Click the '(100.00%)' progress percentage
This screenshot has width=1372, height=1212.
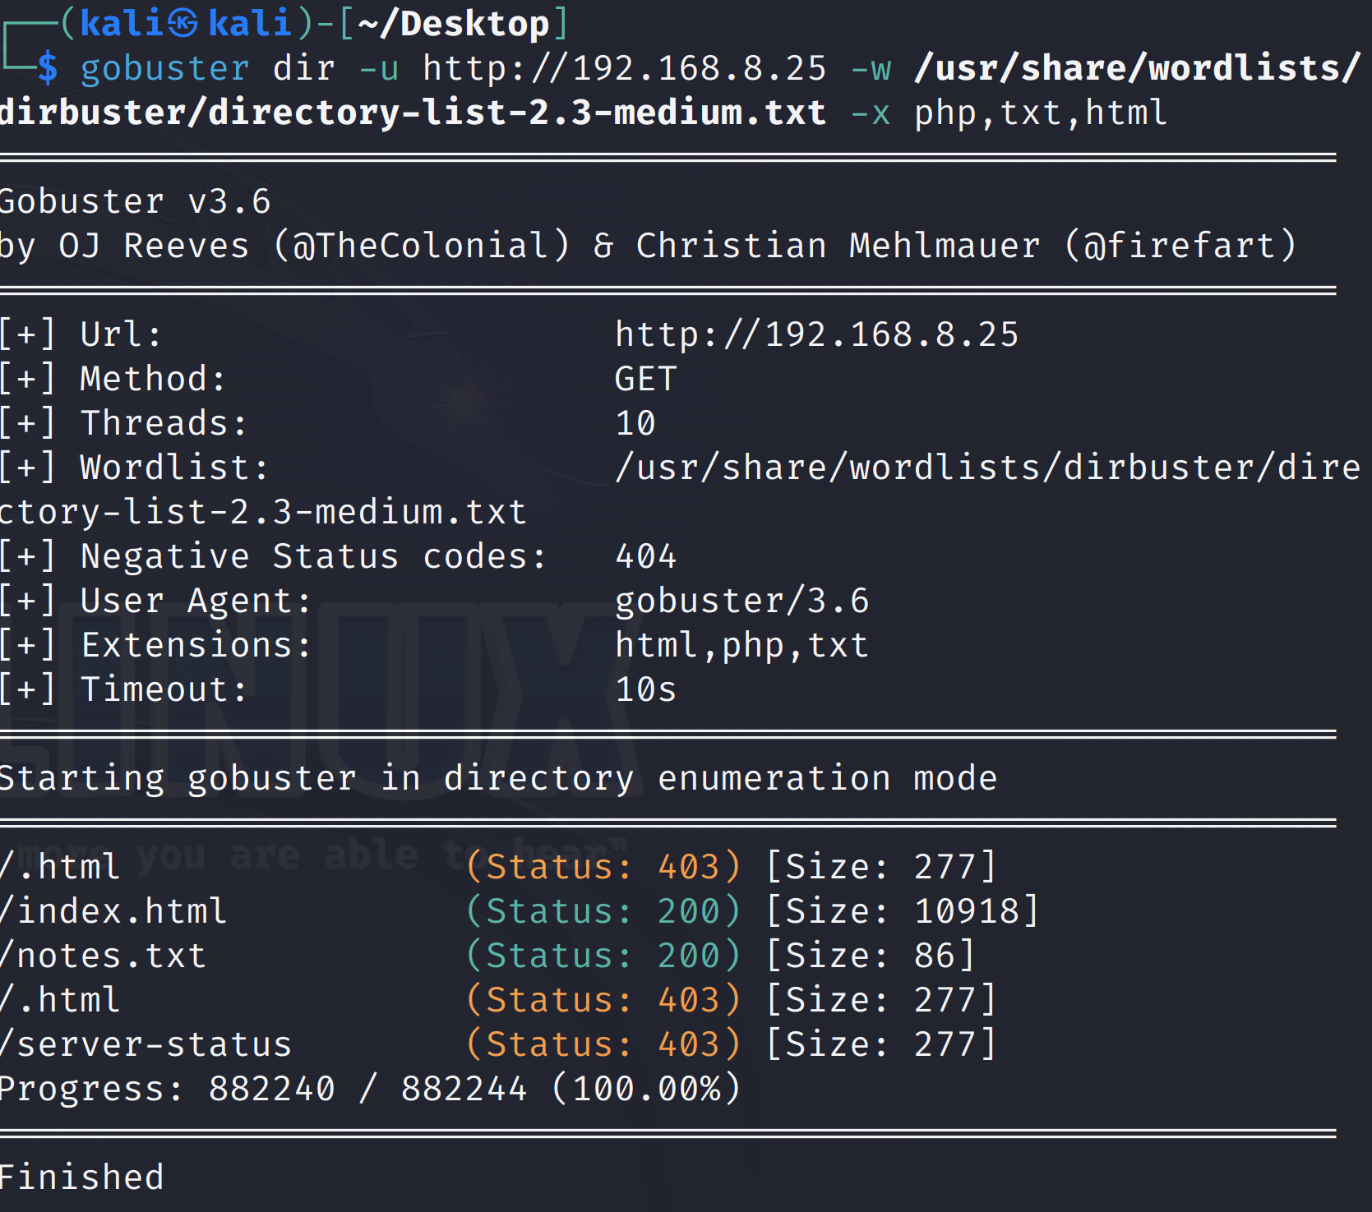(646, 1089)
